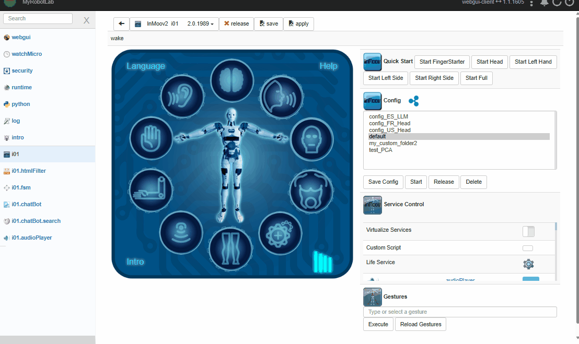Viewport: 579px width, 344px height.
Task: Click the crossed legs icon
Action: pyautogui.click(x=230, y=248)
